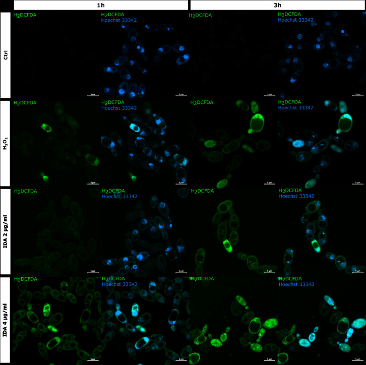Click H2DCFDA label in Ctrl 1h green-only panel
The width and height of the screenshot is (366, 365).
pos(25,15)
